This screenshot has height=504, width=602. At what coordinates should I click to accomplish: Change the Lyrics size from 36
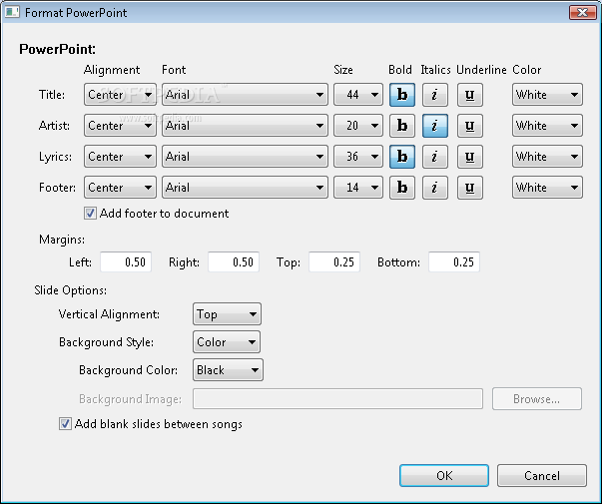coord(358,157)
